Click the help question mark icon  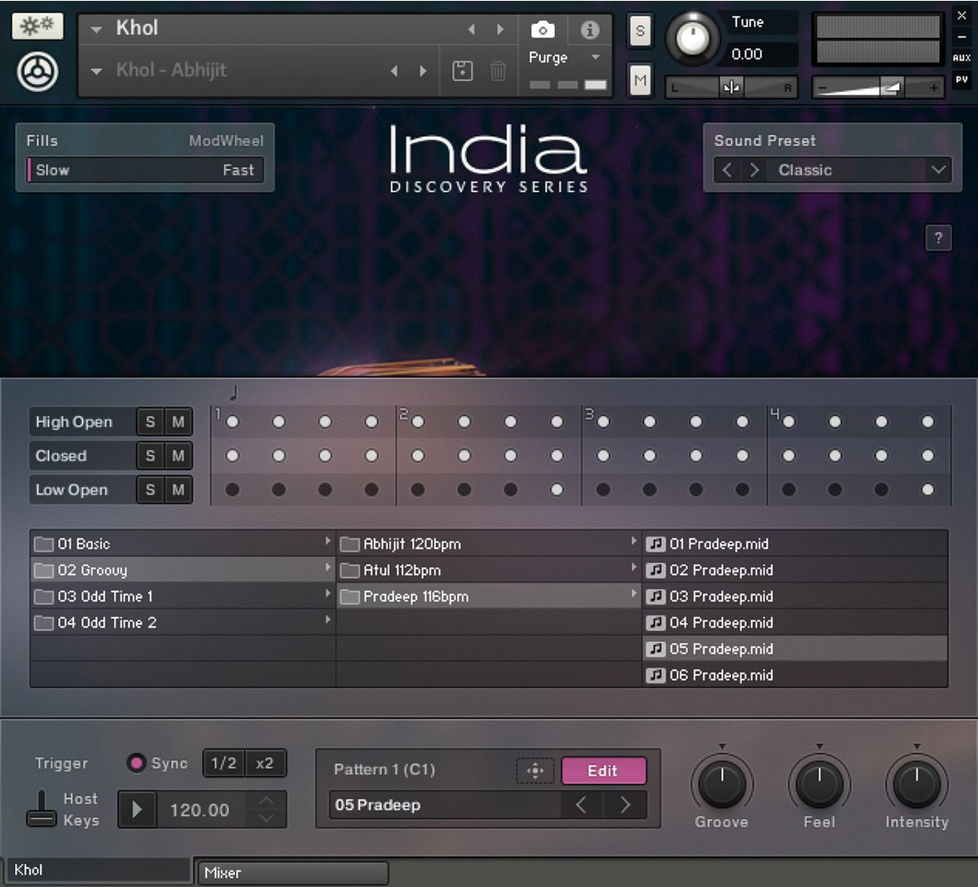pos(938,238)
